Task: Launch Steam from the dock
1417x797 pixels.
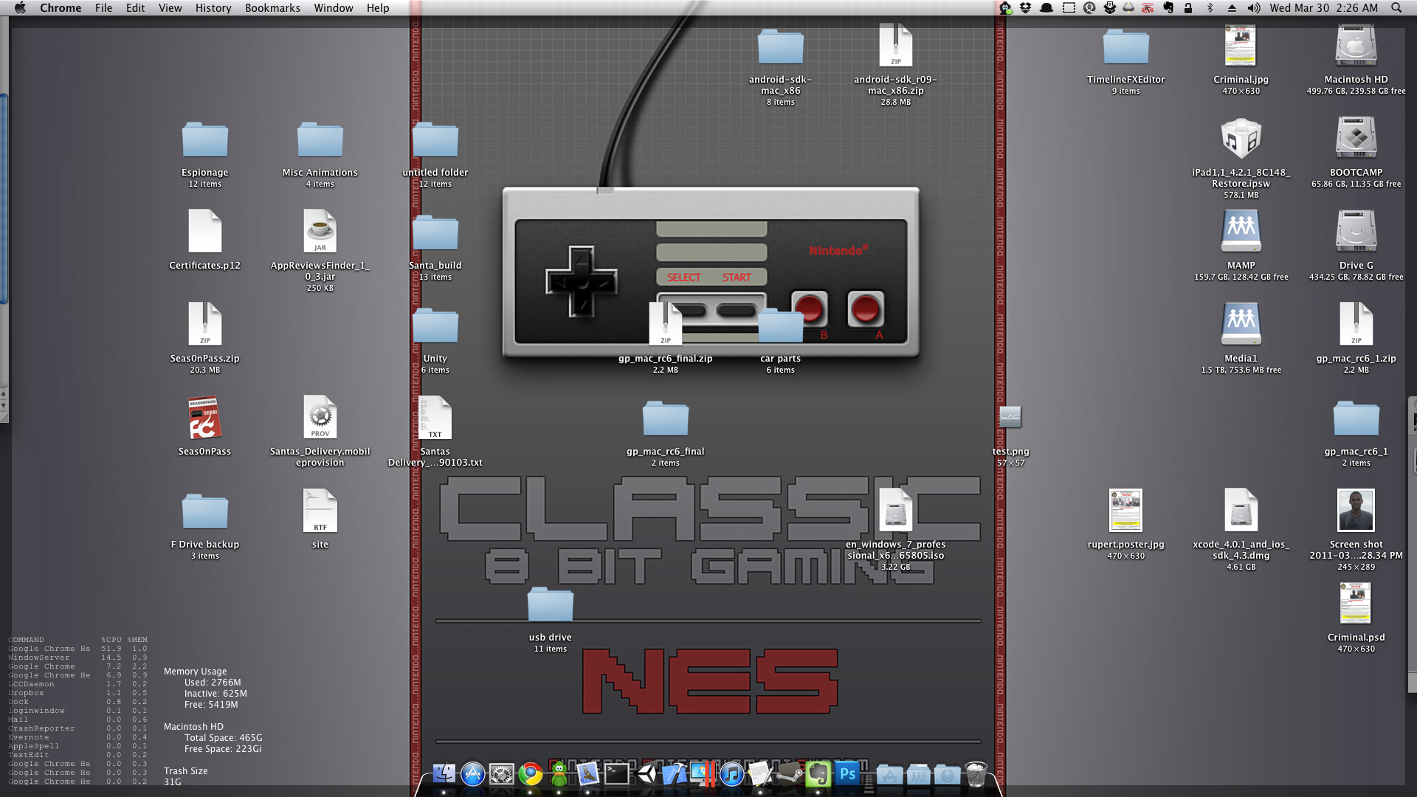Action: coord(789,774)
